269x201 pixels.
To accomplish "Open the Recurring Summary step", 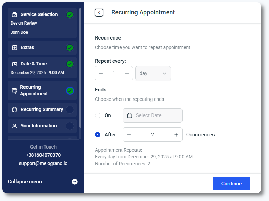I will (x=42, y=110).
